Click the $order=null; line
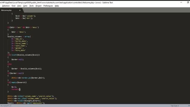The width and height of the screenshot is (190, 107). [18, 59]
